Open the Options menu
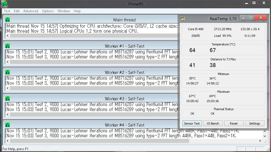Viewport: 271px width, 152px height. [x=48, y=11]
